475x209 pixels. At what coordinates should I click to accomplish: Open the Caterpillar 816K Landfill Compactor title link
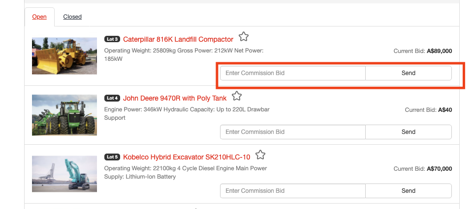[178, 39]
